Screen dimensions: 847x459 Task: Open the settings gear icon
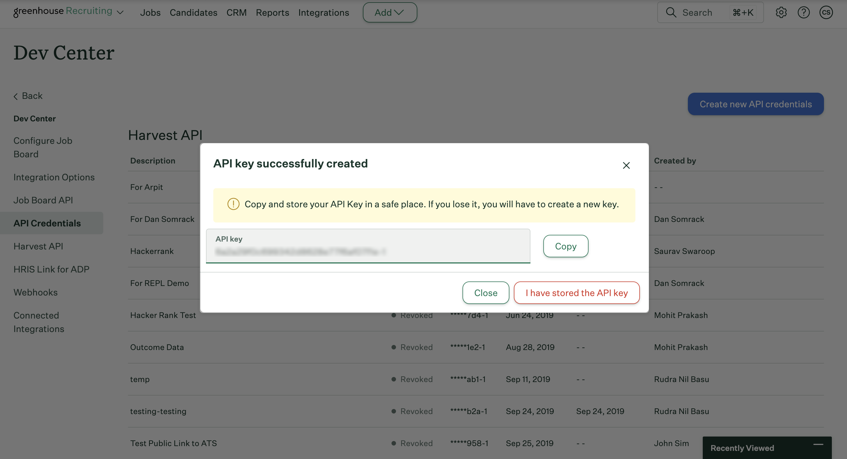(x=781, y=13)
